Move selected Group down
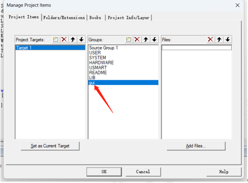Image resolution: width=248 pixels, height=183 pixels. [154, 39]
